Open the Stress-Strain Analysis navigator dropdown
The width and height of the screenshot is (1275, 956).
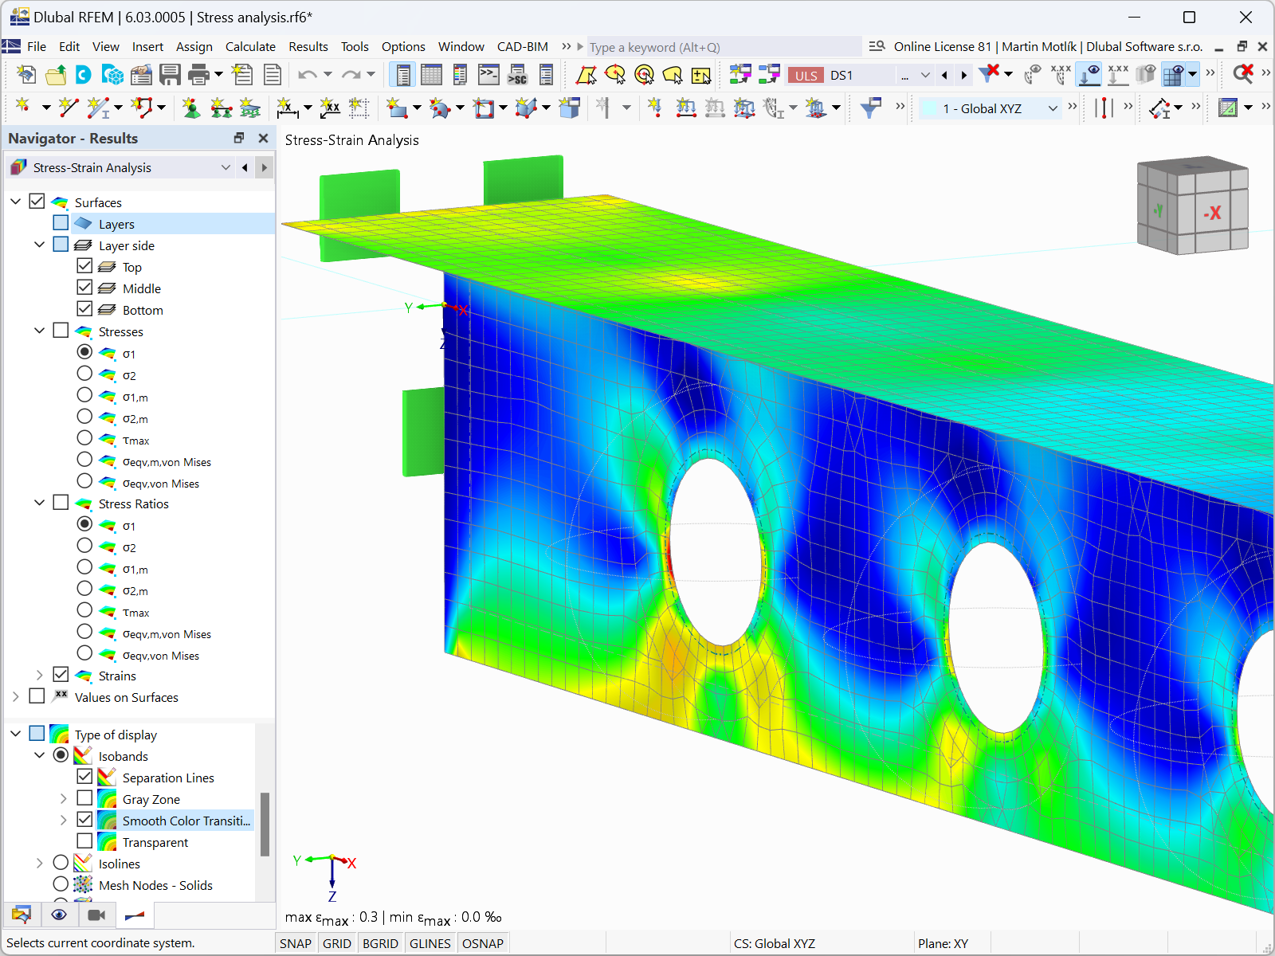pyautogui.click(x=226, y=167)
